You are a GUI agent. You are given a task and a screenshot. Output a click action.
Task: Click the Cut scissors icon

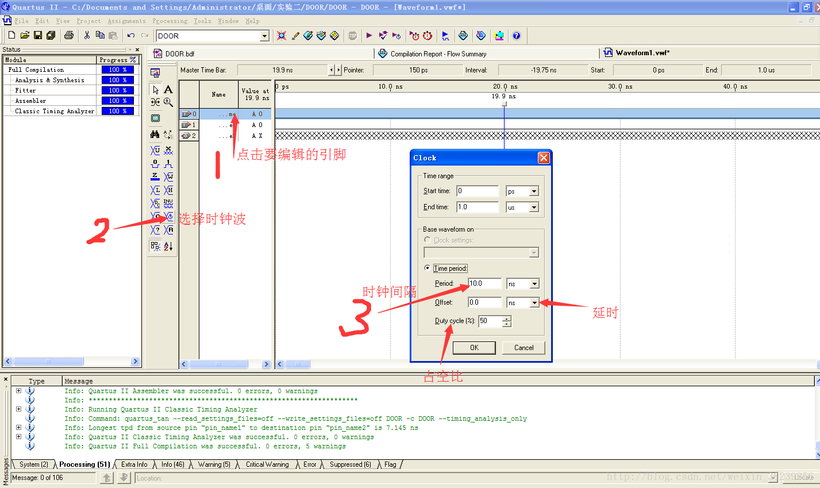(x=87, y=36)
